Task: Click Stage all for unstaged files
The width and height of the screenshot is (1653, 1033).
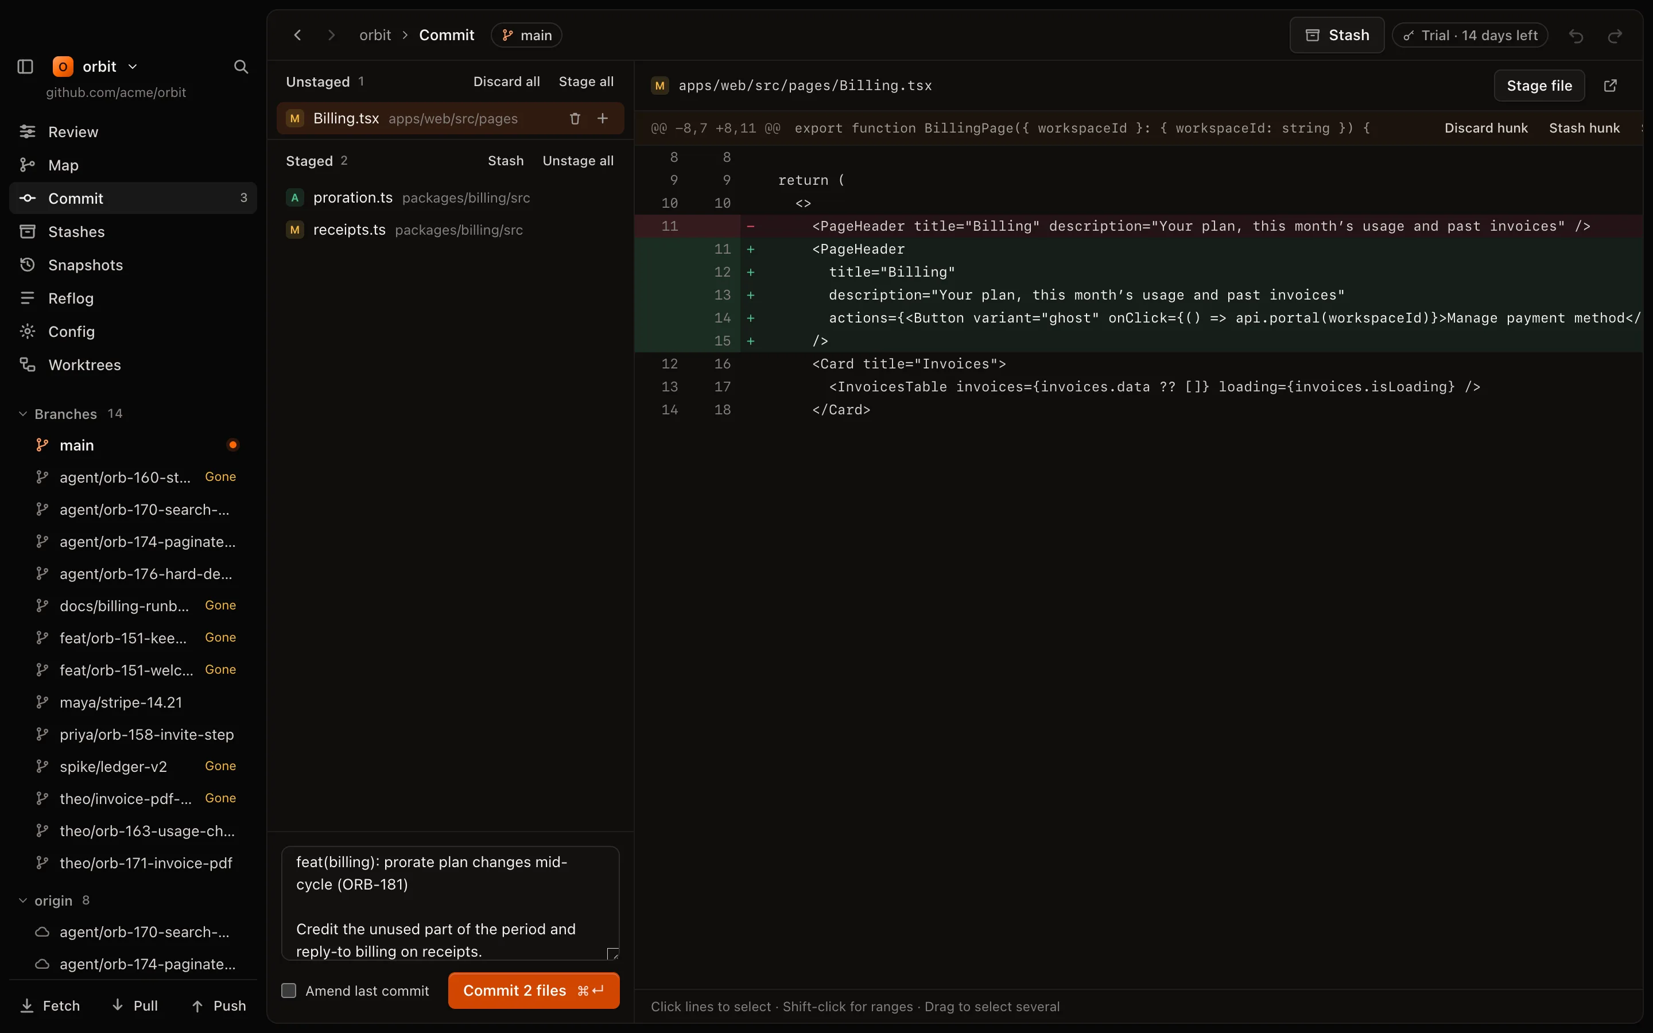Action: coord(586,81)
